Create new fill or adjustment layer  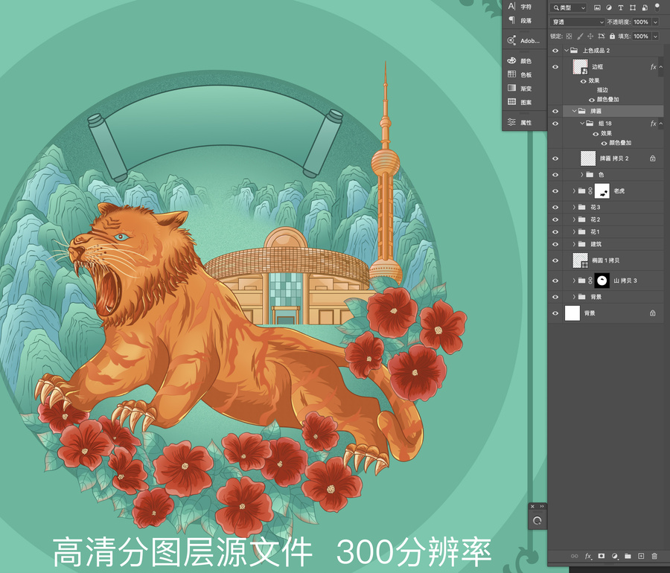614,556
